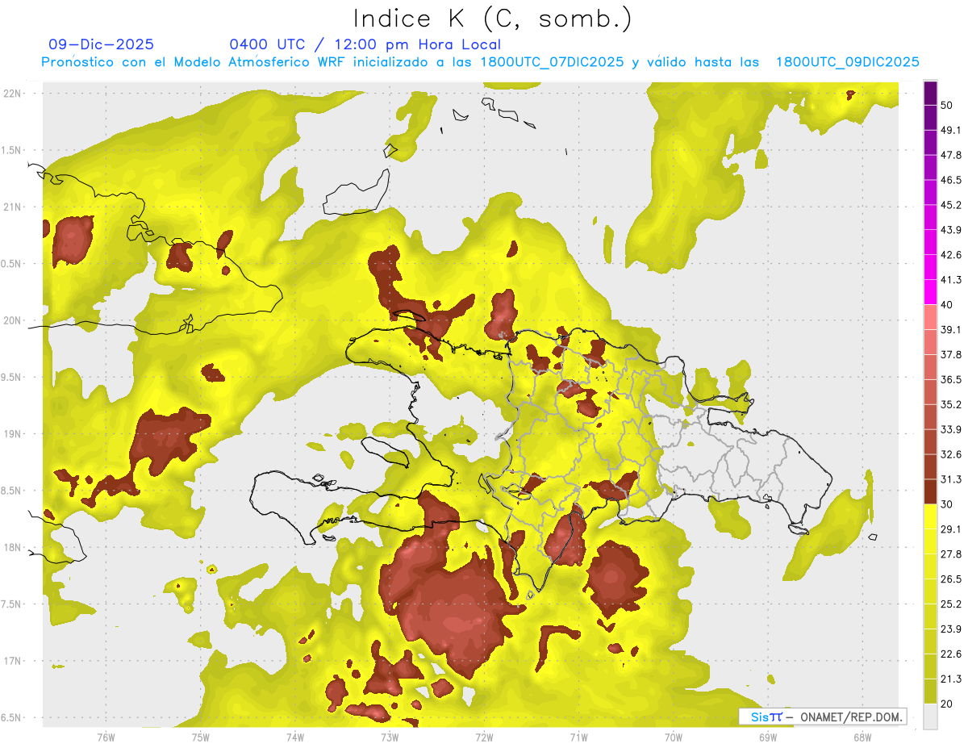Click the latitude label '17N'

coord(12,661)
